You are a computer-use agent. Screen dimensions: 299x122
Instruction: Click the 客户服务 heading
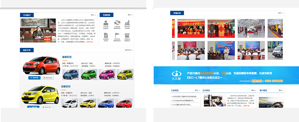(263, 90)
